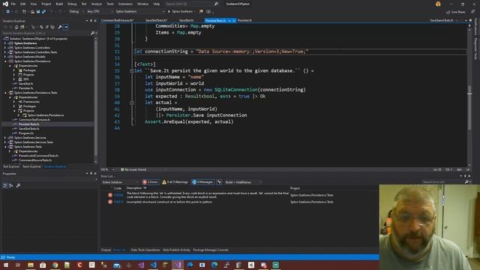Image resolution: width=480 pixels, height=270 pixels.
Task: Switch to the Team Explorer tab
Action: click(31, 166)
